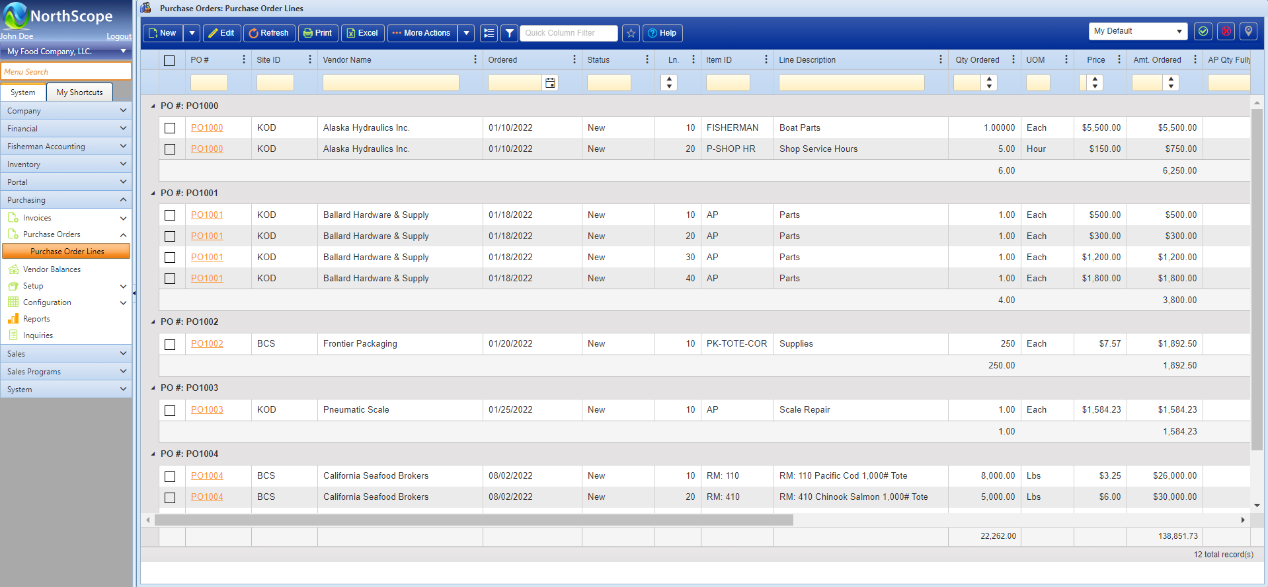The width and height of the screenshot is (1268, 587).
Task: Click the red X reset-layout icon
Action: coord(1226,31)
